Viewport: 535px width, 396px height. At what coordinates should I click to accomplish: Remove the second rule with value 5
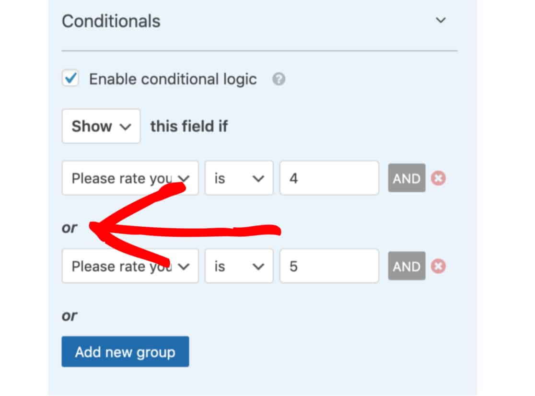point(438,266)
